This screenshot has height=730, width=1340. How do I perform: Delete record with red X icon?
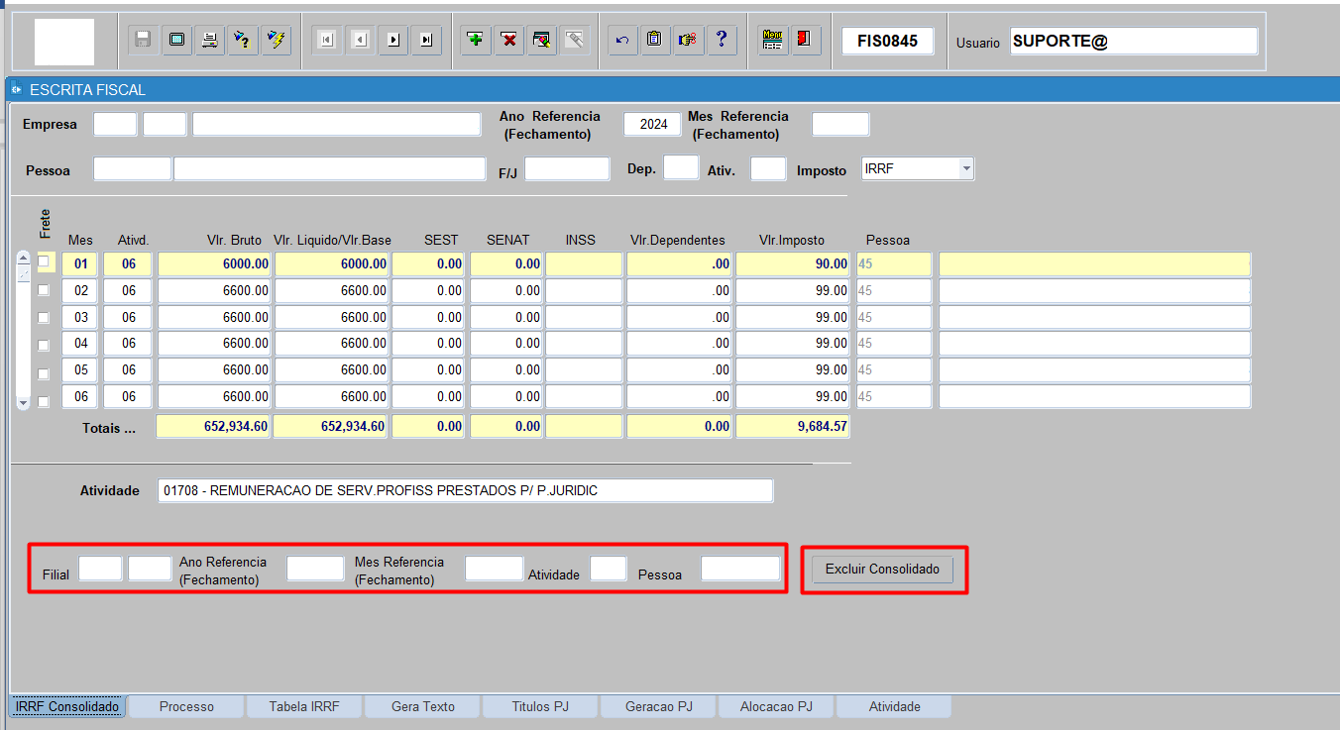coord(509,40)
